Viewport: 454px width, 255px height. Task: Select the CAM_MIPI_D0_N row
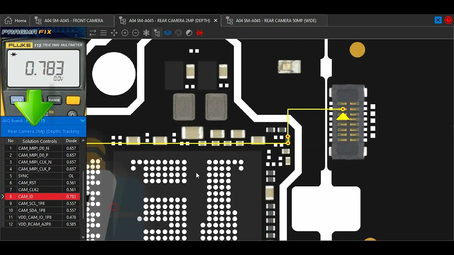point(43,148)
